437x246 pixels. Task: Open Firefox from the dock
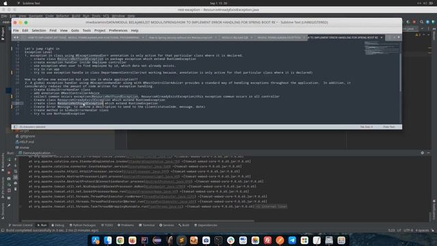[x=132, y=240]
